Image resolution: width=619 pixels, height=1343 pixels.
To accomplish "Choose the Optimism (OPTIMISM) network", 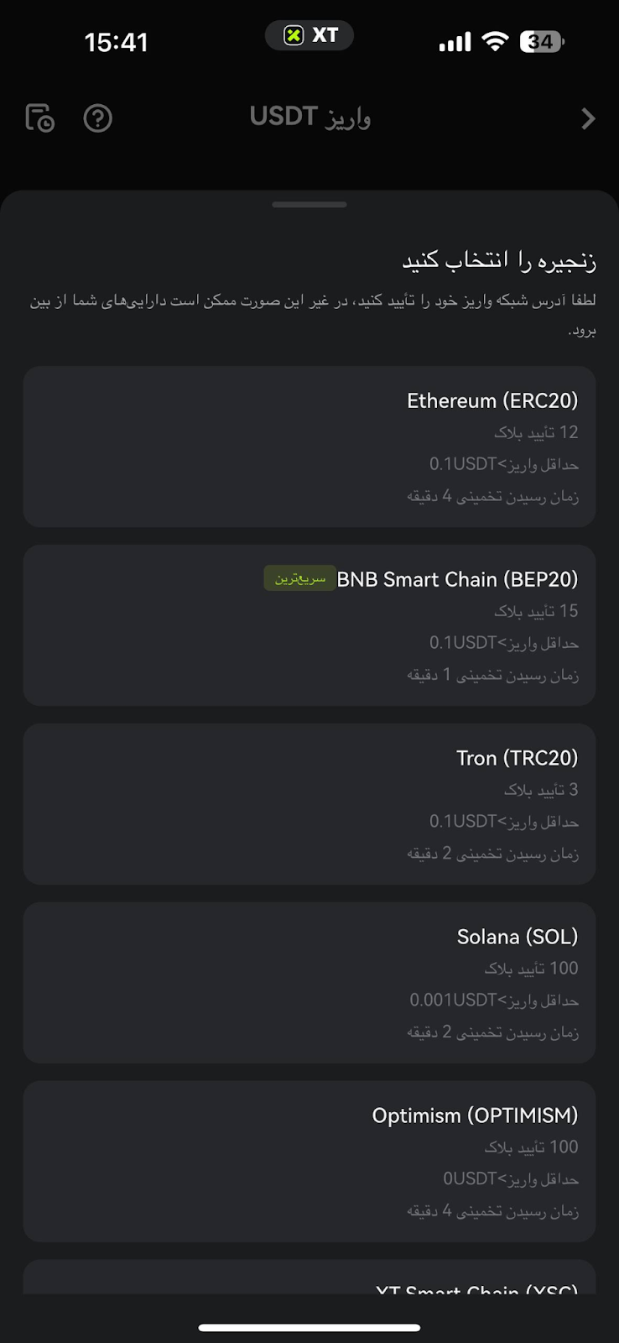I will [309, 1162].
